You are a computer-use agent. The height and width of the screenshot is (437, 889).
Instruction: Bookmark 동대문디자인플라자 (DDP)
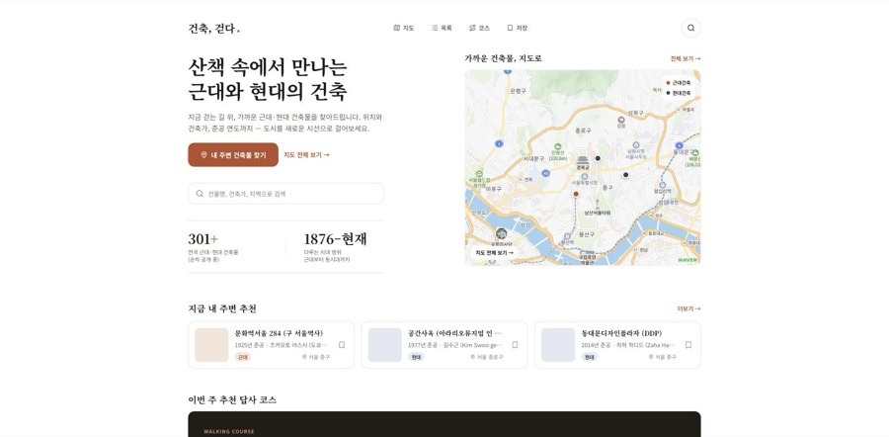[x=688, y=344]
